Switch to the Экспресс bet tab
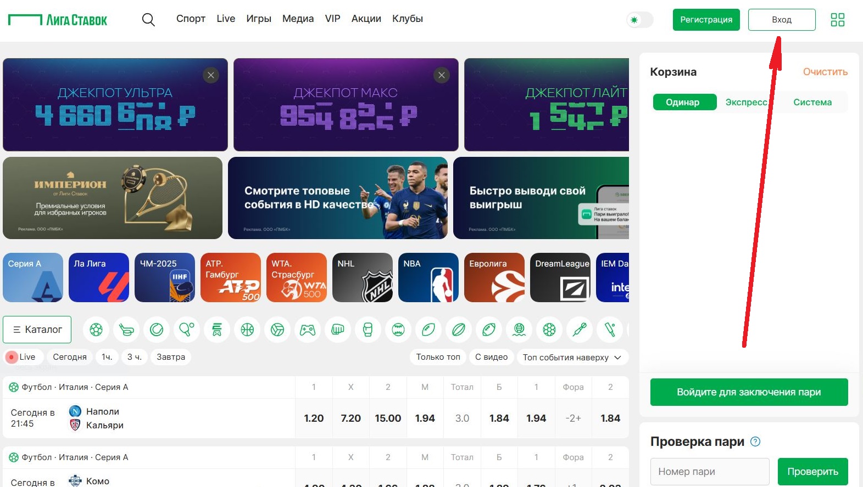 tap(746, 102)
